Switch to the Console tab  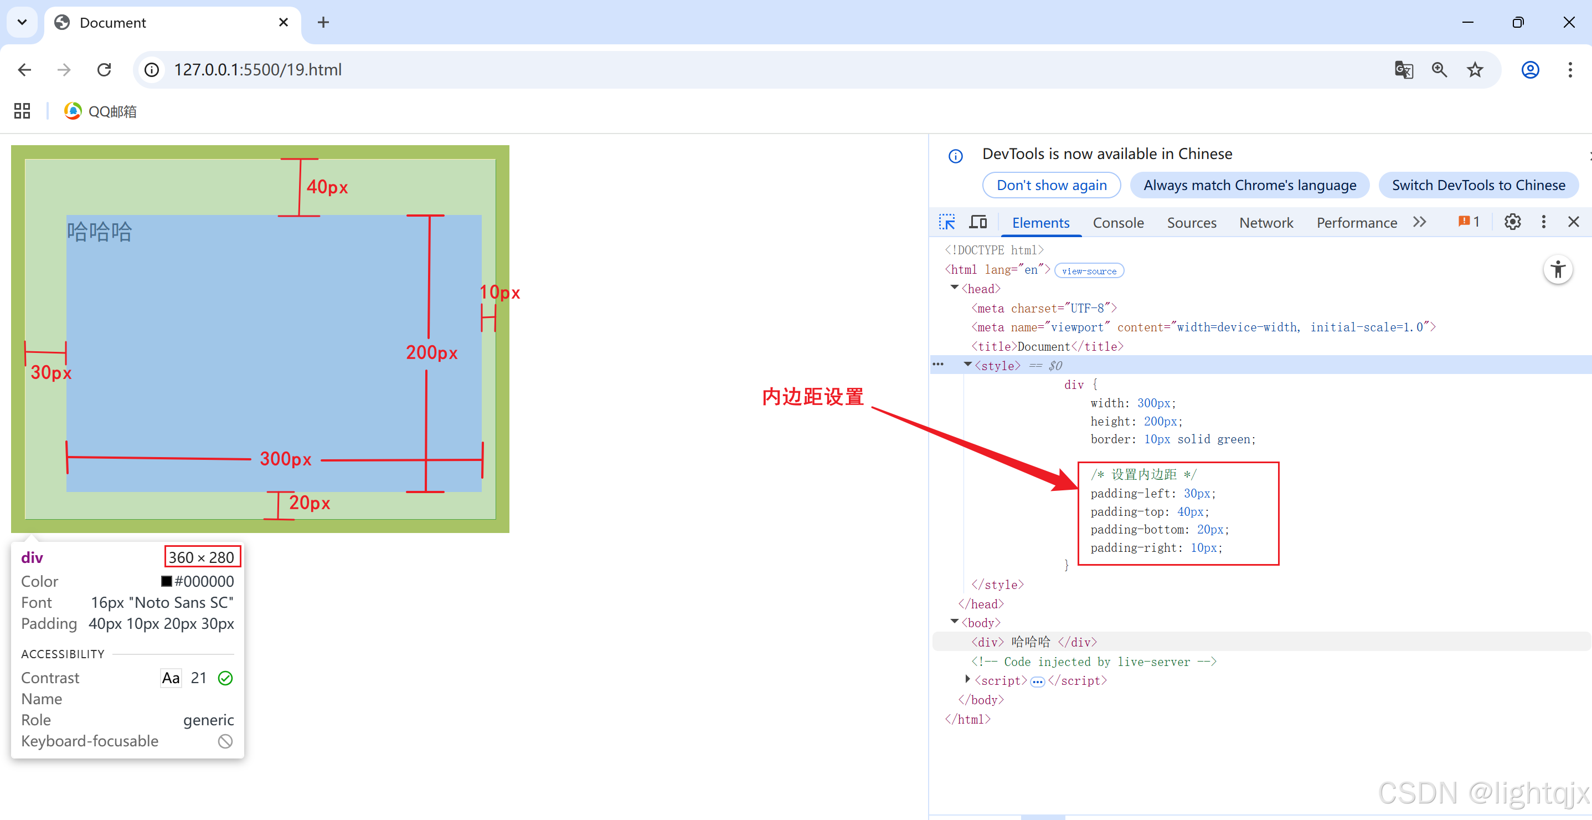[1117, 223]
